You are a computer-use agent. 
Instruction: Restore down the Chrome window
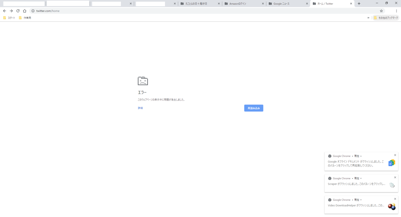click(387, 3)
